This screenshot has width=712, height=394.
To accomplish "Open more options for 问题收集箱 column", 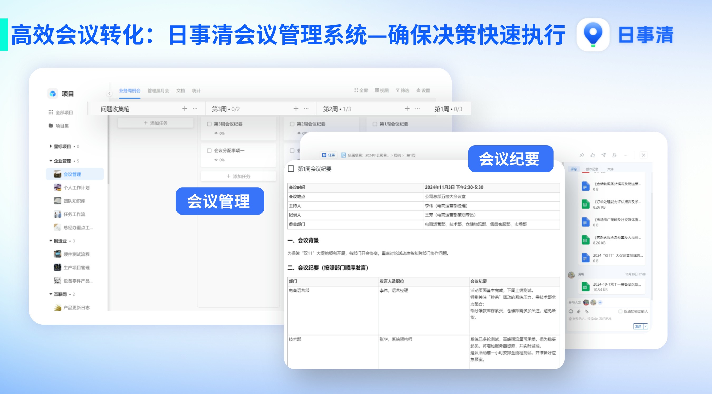I will [195, 109].
